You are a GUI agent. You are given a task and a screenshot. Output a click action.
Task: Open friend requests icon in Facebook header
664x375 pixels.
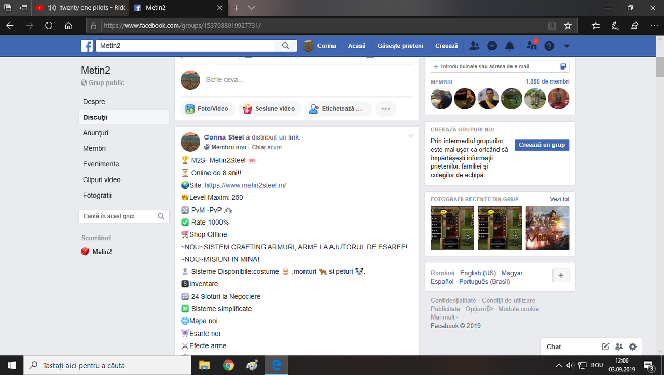point(474,46)
